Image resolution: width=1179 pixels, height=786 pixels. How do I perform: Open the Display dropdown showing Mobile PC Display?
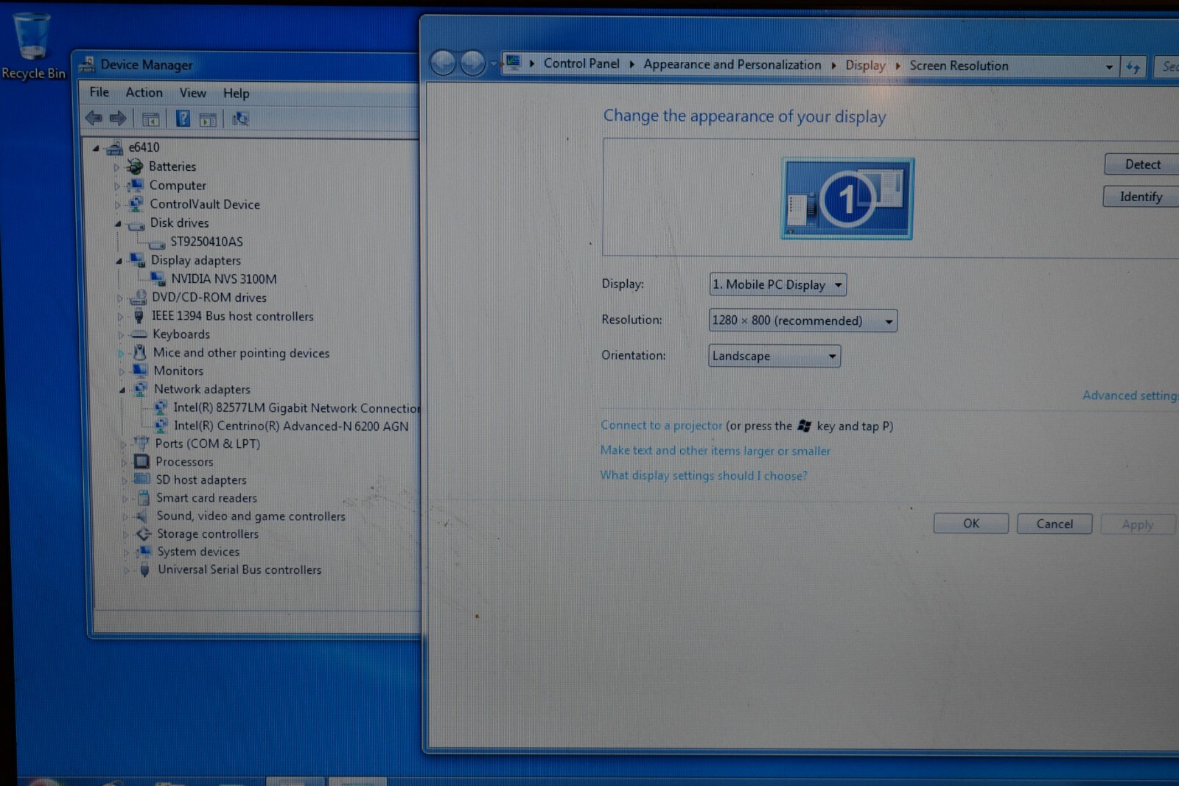(777, 284)
